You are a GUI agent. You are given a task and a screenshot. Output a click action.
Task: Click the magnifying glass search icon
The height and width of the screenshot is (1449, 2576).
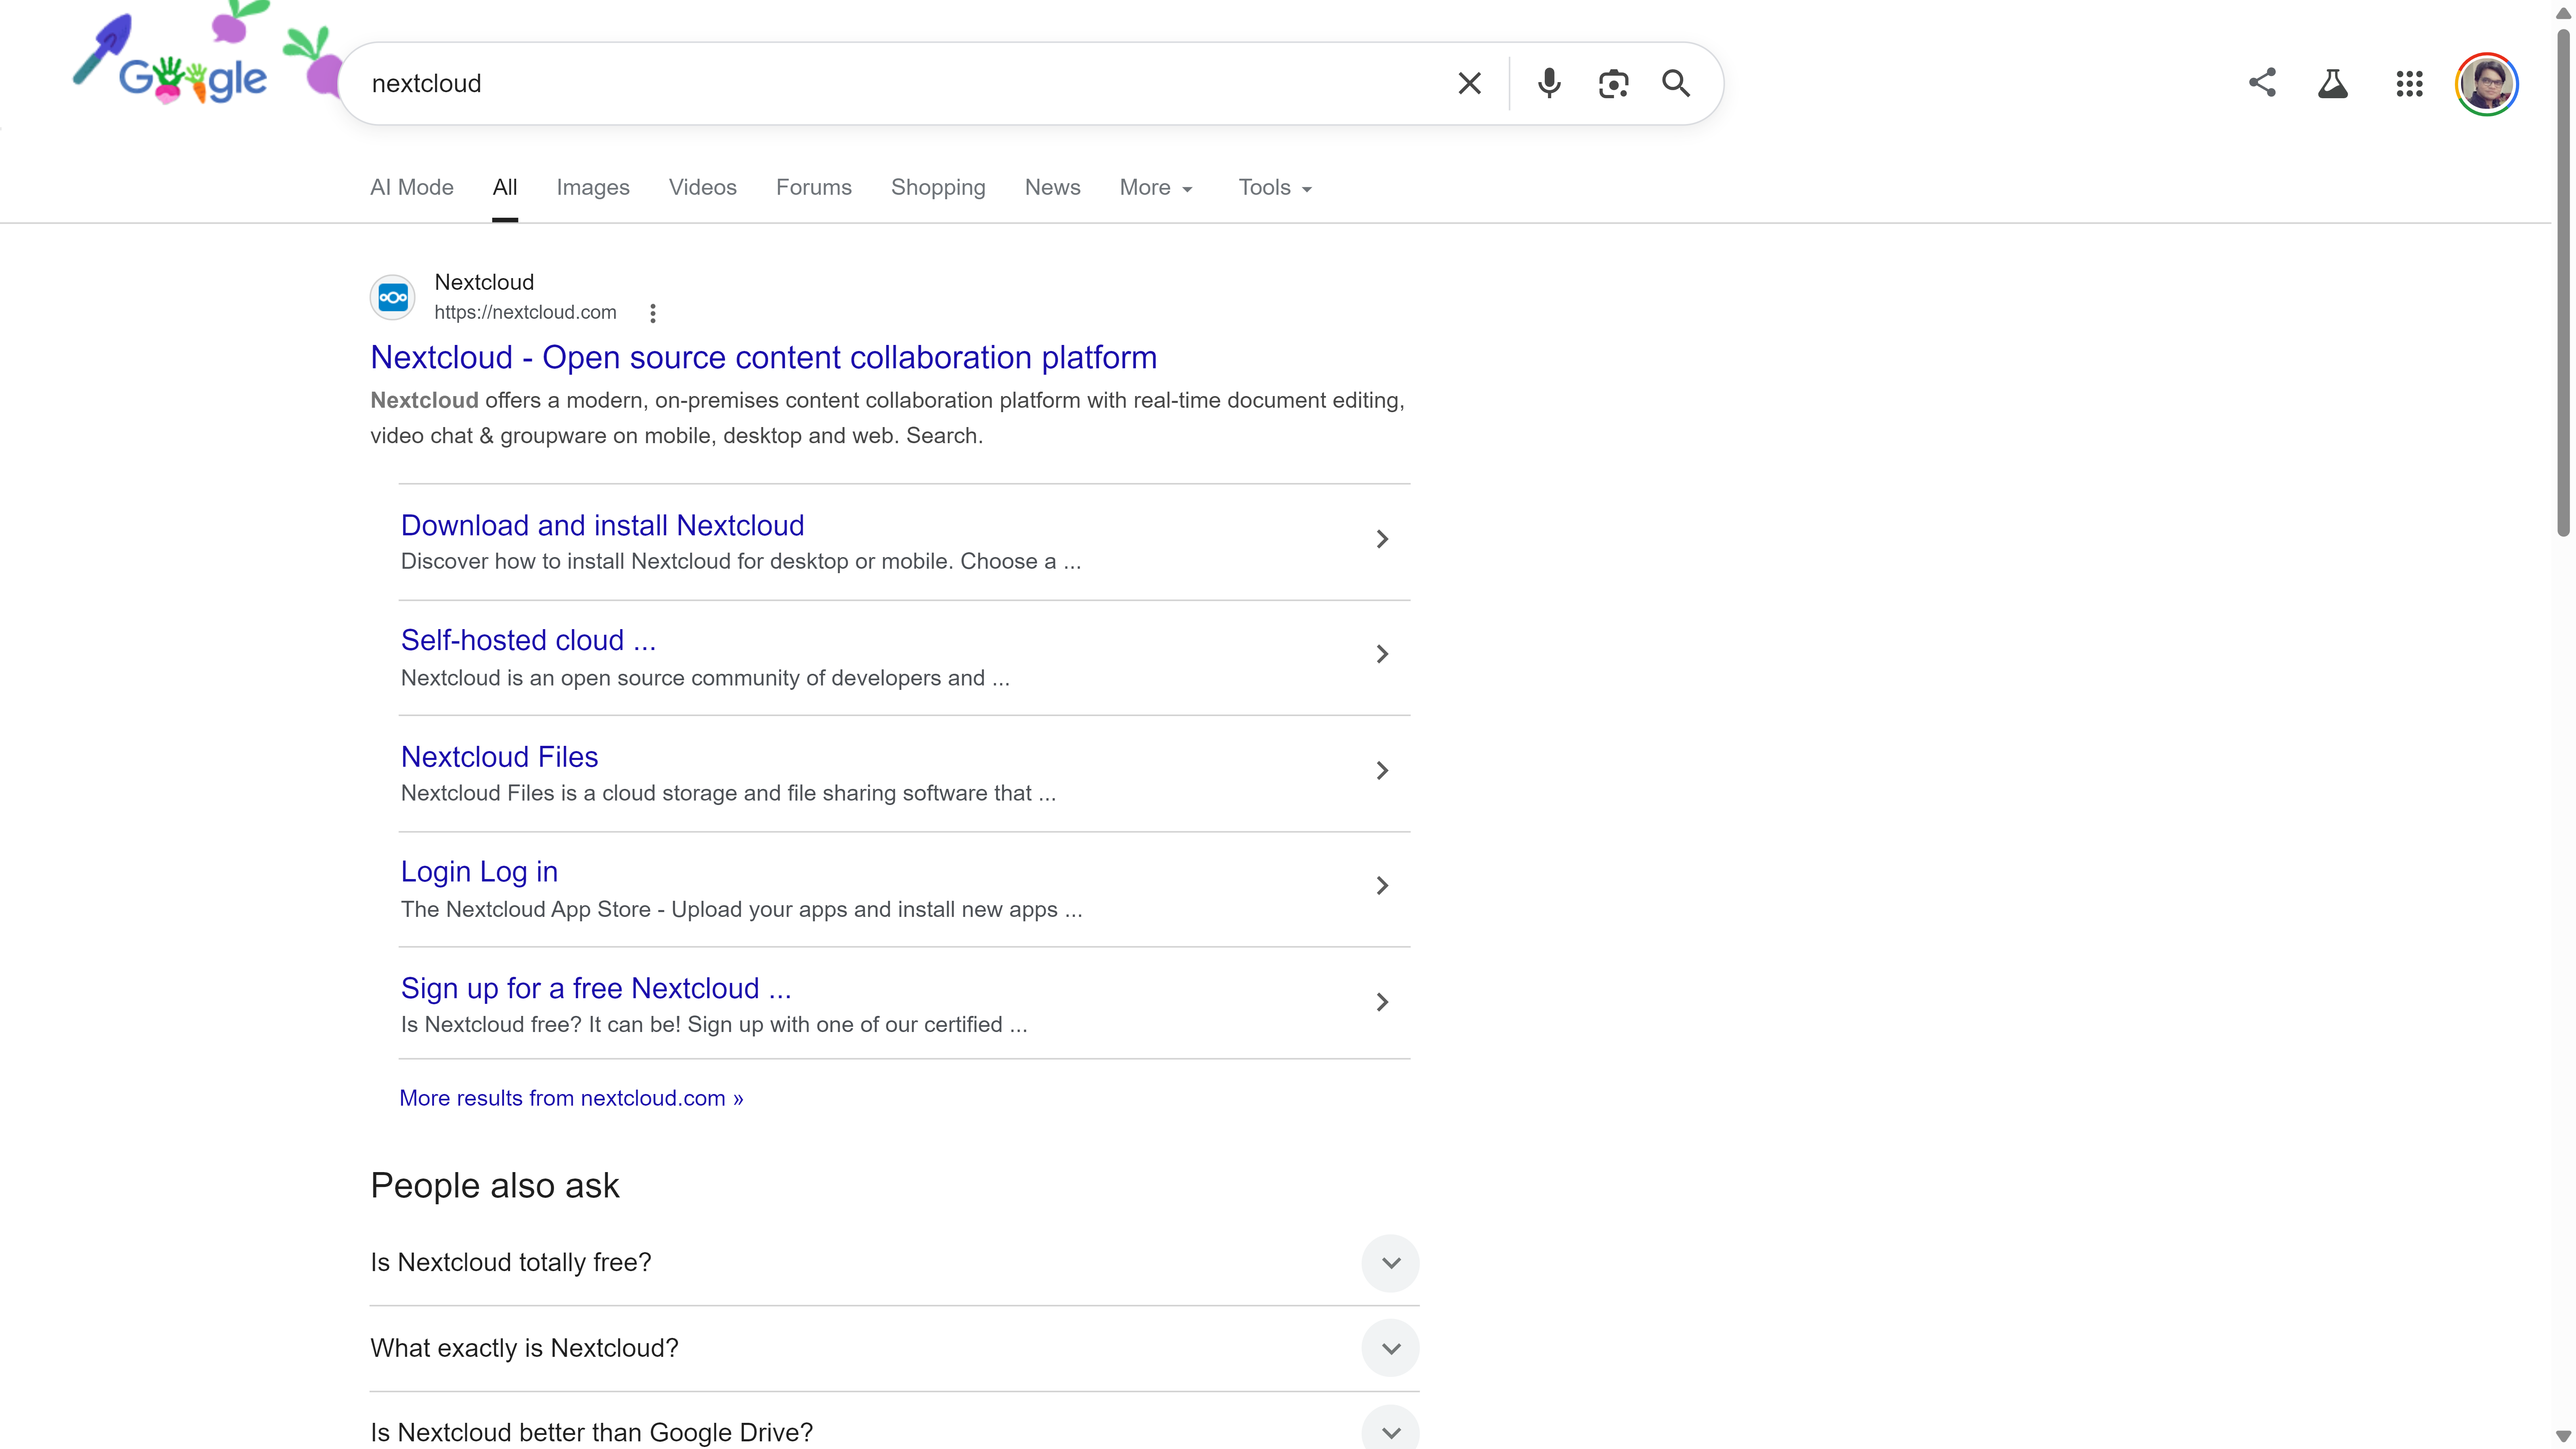point(1676,83)
